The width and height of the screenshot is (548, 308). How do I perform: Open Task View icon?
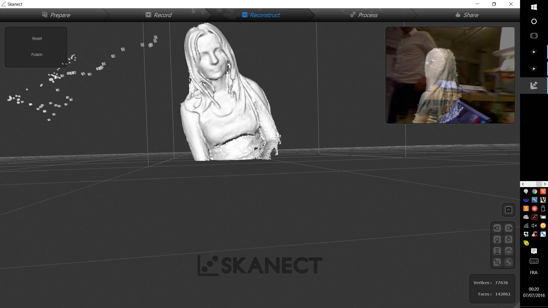[534, 36]
